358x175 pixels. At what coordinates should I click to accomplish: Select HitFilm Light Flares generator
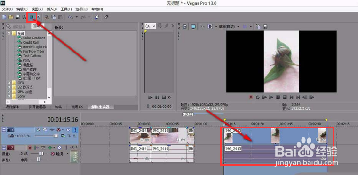tap(35, 47)
